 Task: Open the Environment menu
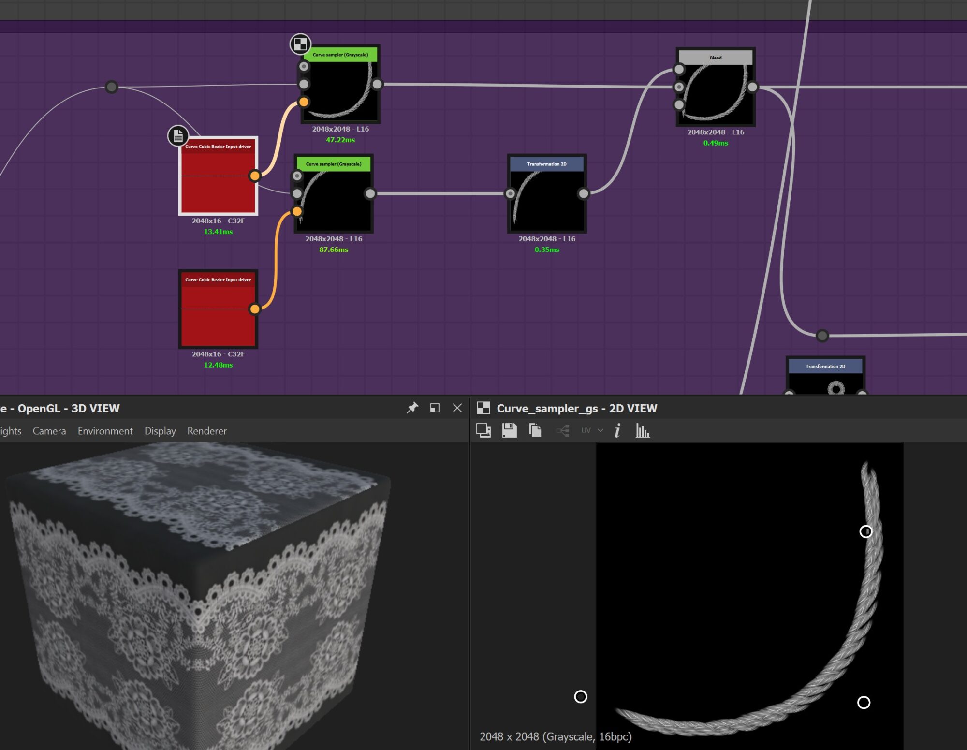point(105,431)
